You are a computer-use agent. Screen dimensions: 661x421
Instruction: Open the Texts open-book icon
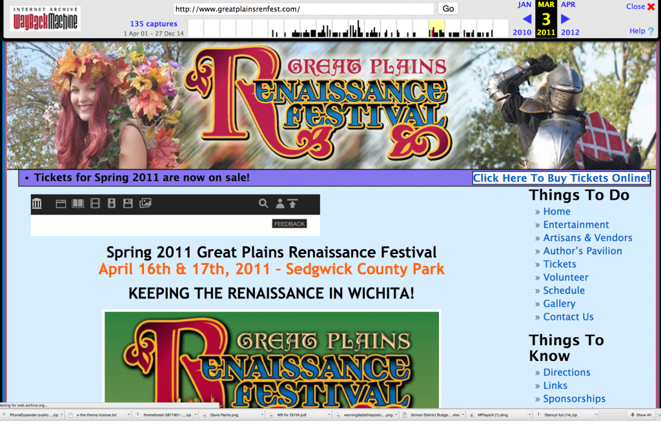78,204
